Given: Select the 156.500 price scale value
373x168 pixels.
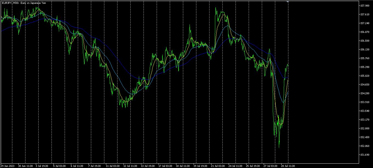Looking at the screenshot, I should (365, 41).
